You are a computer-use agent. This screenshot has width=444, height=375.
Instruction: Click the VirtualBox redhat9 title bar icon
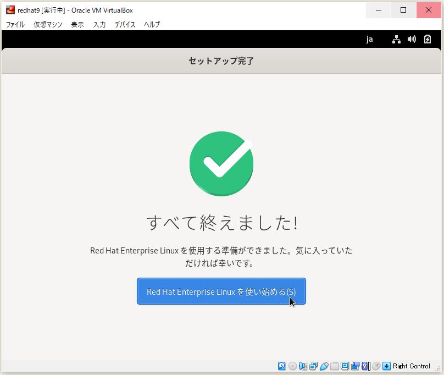click(10, 10)
